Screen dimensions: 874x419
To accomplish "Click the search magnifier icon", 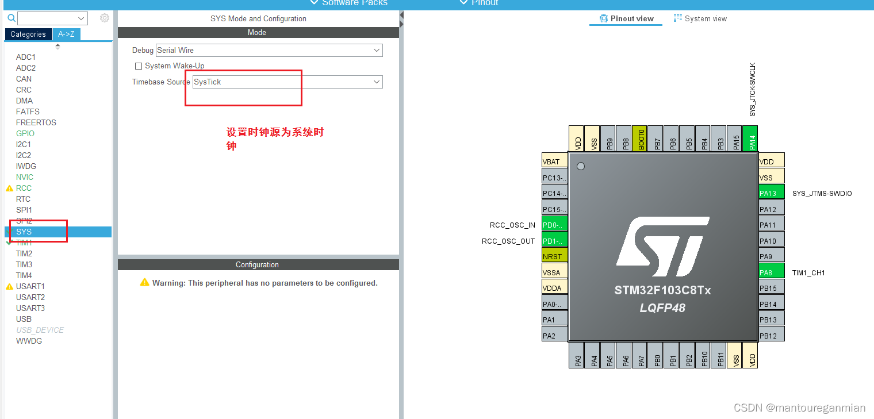I will 11,18.
